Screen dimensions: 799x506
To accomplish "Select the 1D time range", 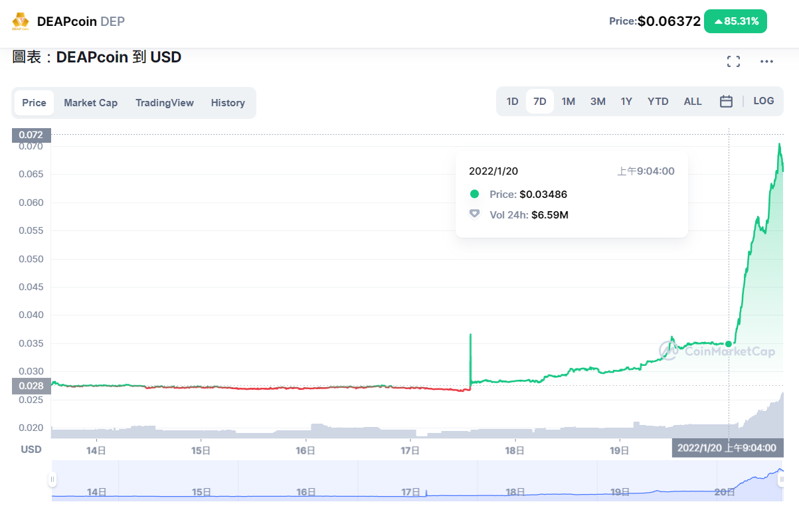I will coord(512,102).
